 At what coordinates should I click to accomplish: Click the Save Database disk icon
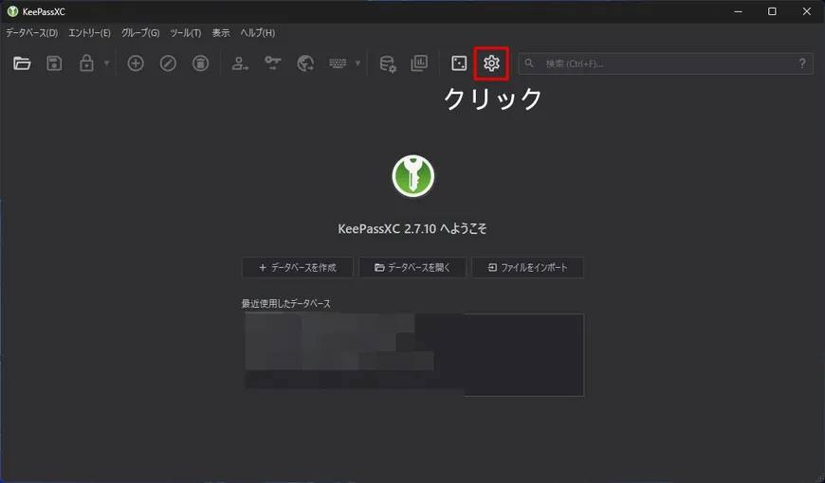click(x=54, y=63)
